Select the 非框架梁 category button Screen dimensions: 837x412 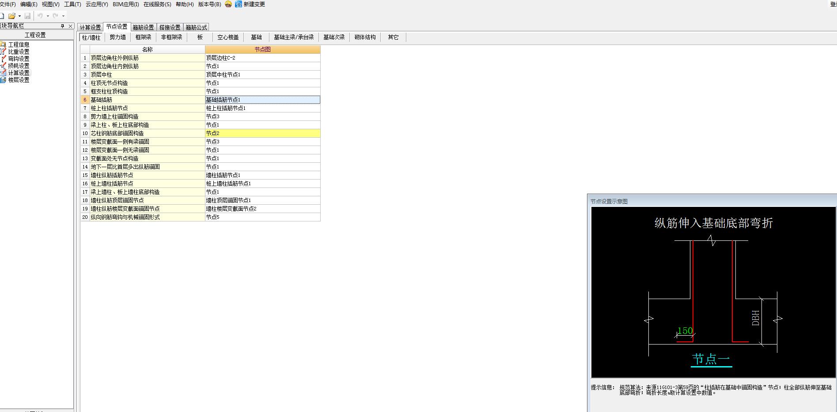[x=172, y=37]
